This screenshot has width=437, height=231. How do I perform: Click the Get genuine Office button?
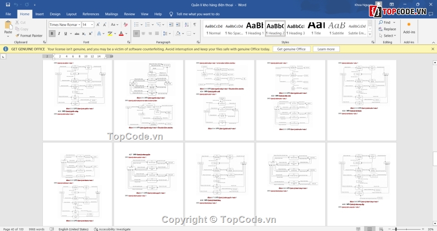291,49
